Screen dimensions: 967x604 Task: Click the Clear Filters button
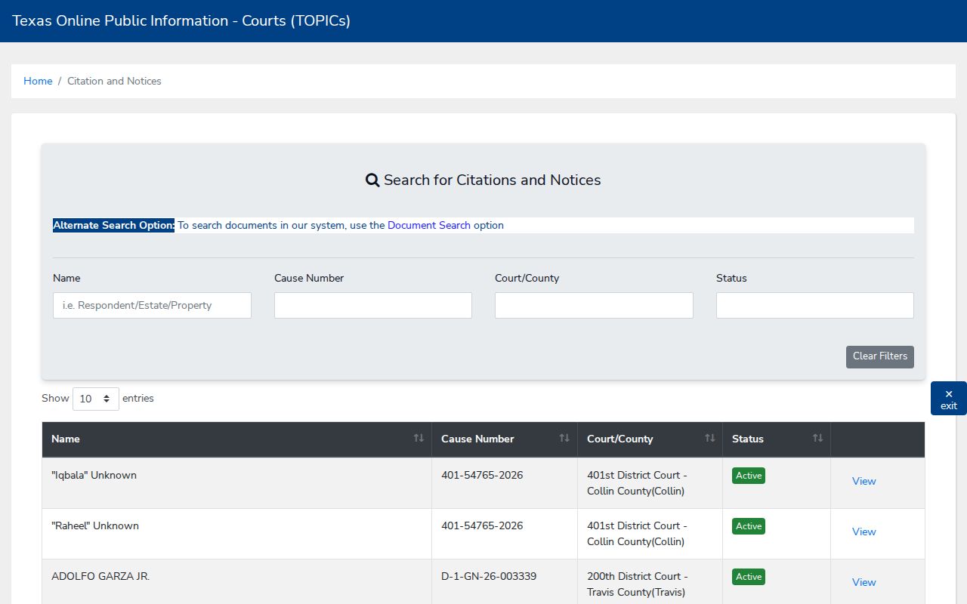pyautogui.click(x=880, y=357)
